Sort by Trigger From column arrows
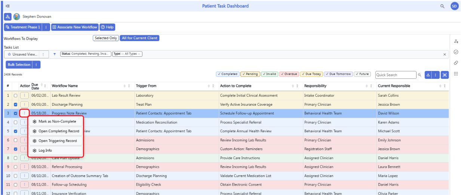 click(208, 86)
